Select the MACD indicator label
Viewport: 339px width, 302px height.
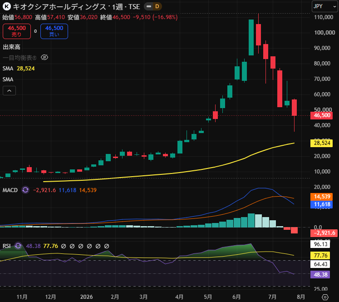click(10, 190)
